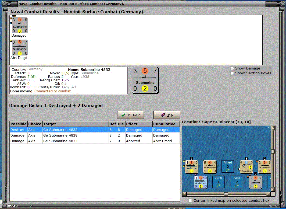Click the large Submarine 4833 counter image
Screen dimensions: 286x209
145,80
